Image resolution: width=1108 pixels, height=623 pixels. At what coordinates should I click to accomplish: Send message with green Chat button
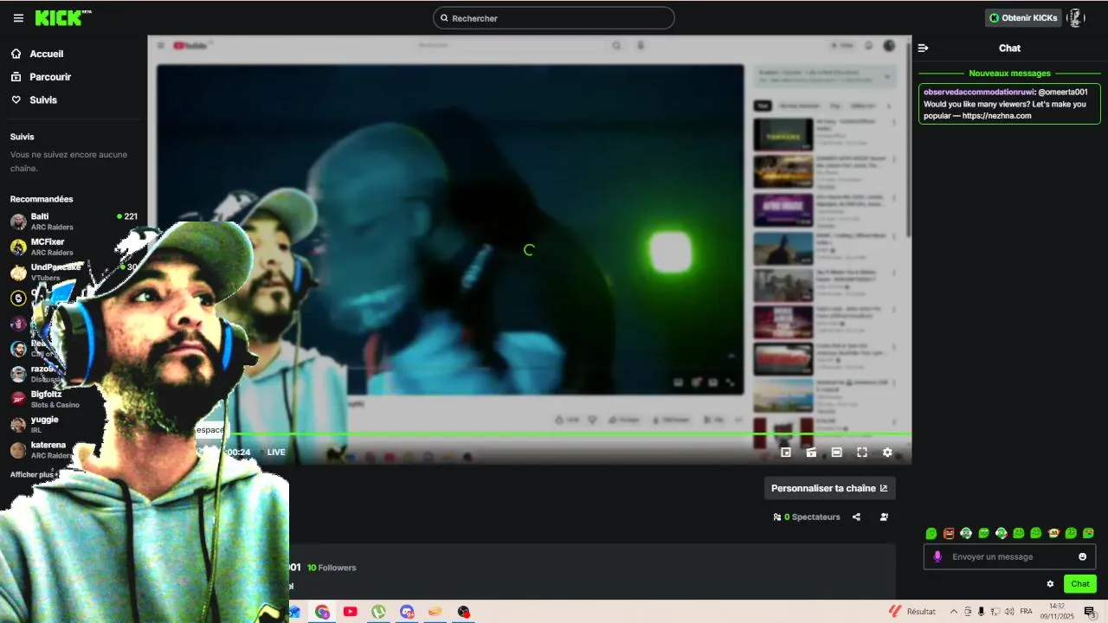(1080, 584)
